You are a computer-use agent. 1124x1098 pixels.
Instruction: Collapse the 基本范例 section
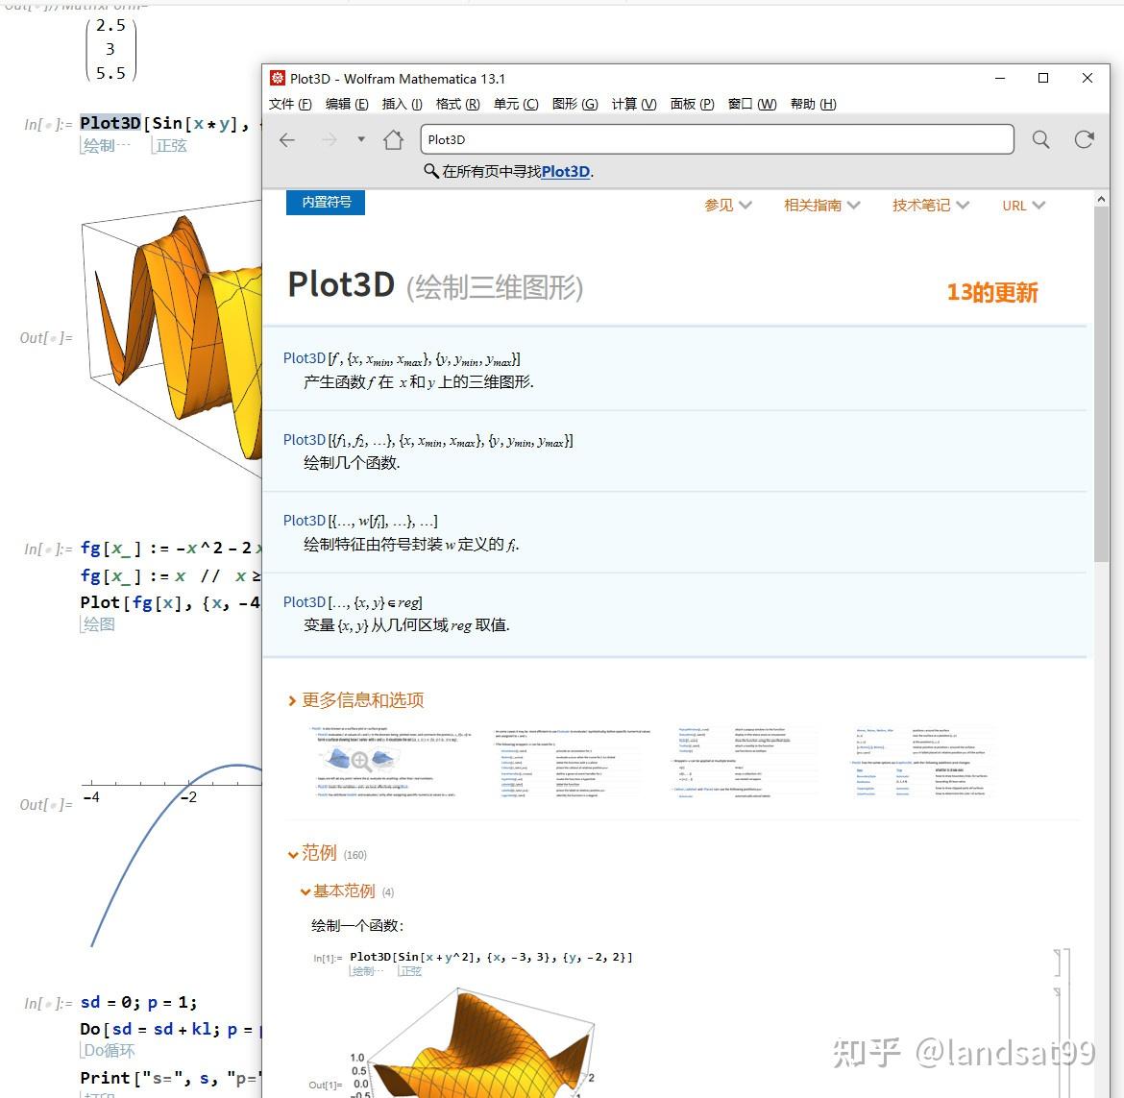coord(343,891)
